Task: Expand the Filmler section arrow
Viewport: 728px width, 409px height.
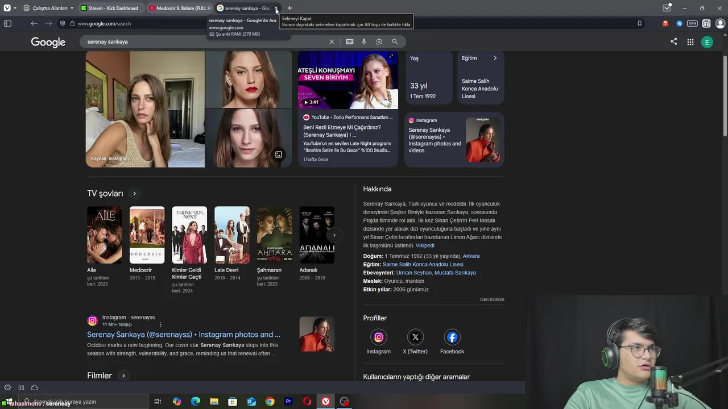Action: pyautogui.click(x=123, y=375)
